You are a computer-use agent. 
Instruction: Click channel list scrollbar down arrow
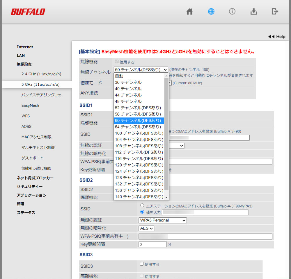(x=166, y=197)
